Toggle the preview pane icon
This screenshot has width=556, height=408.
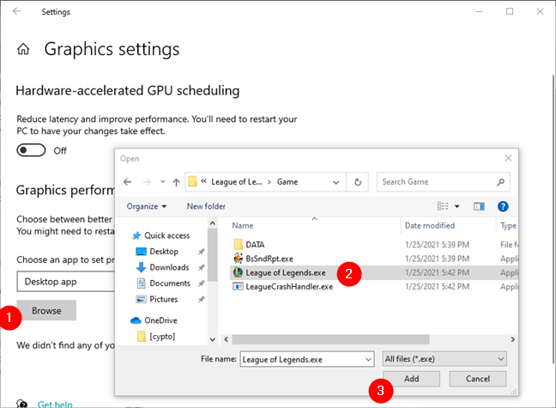click(479, 206)
